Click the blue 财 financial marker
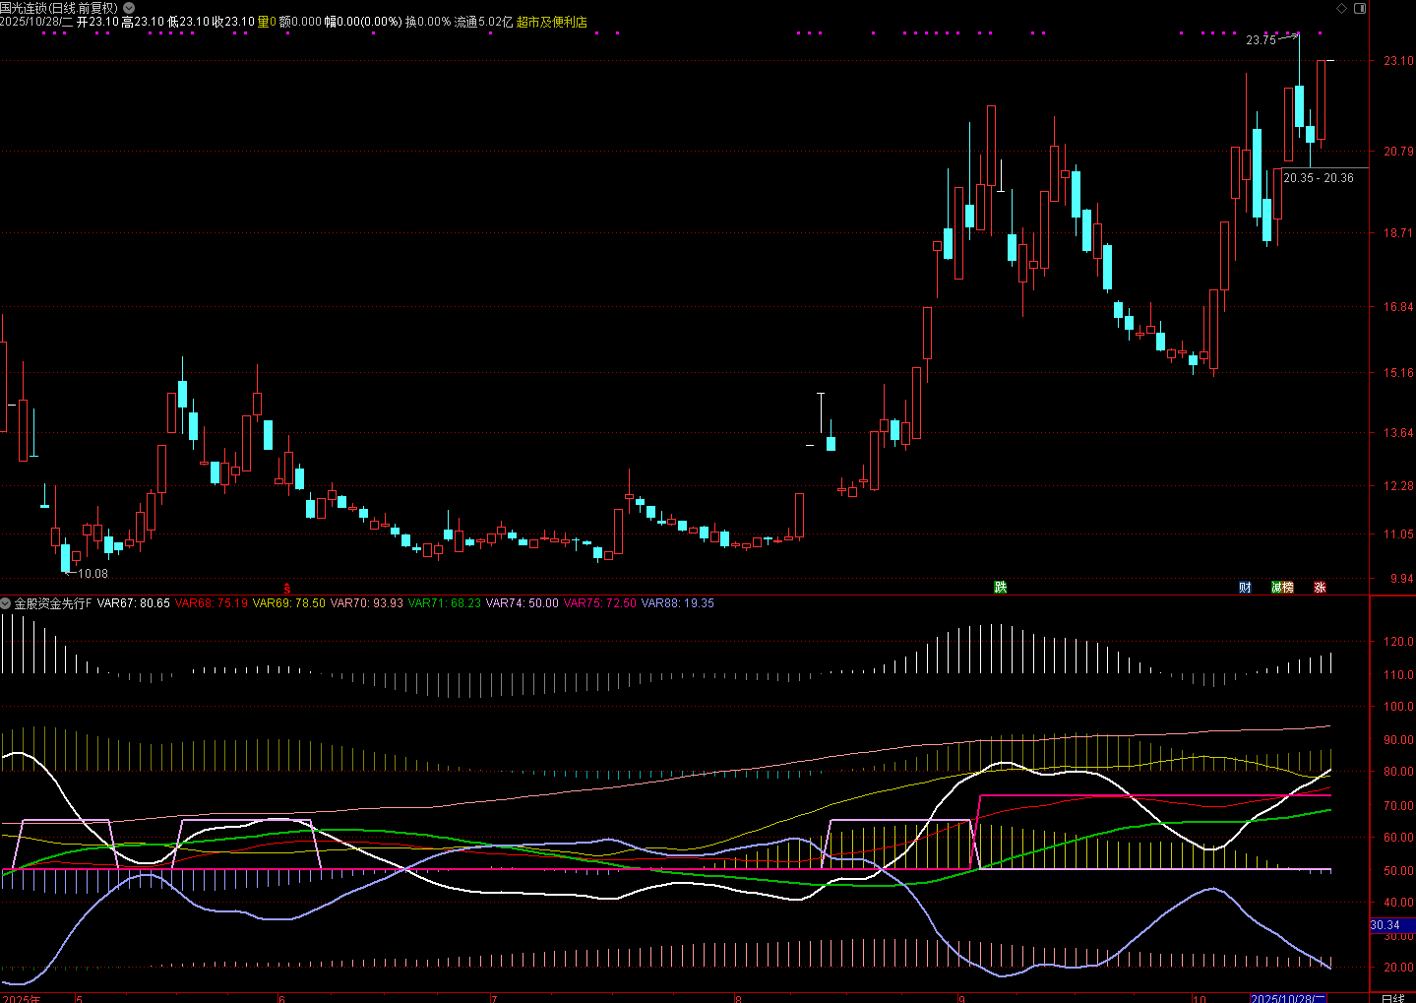Screen dimensions: 1416x1003 (x=1245, y=588)
